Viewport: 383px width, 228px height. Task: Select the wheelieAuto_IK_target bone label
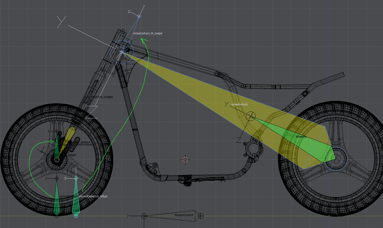pos(148,34)
